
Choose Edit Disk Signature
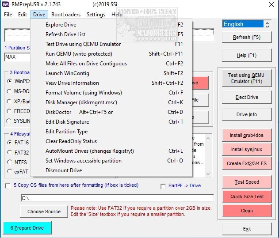click(111, 122)
